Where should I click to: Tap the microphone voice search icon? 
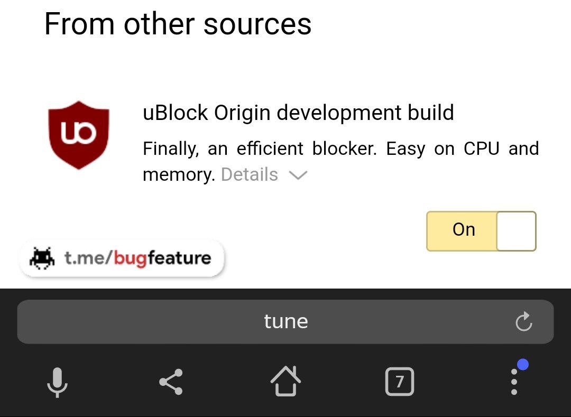tap(57, 382)
